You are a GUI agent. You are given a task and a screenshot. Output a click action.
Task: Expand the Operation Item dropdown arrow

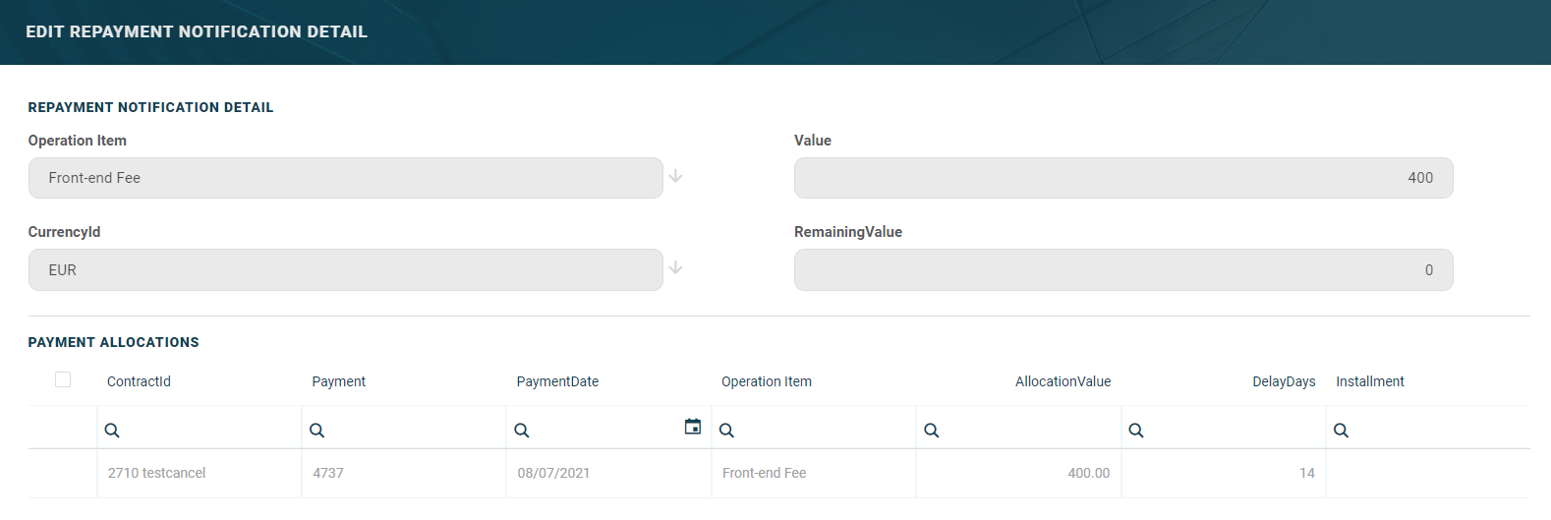tap(675, 177)
